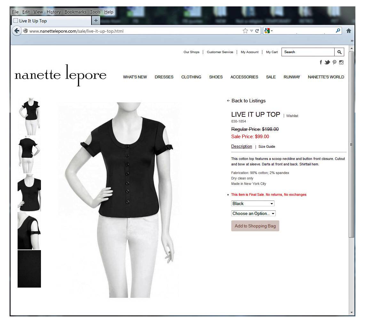The image size is (365, 325).
Task: Click the browser back arrow button
Action: (x=17, y=31)
